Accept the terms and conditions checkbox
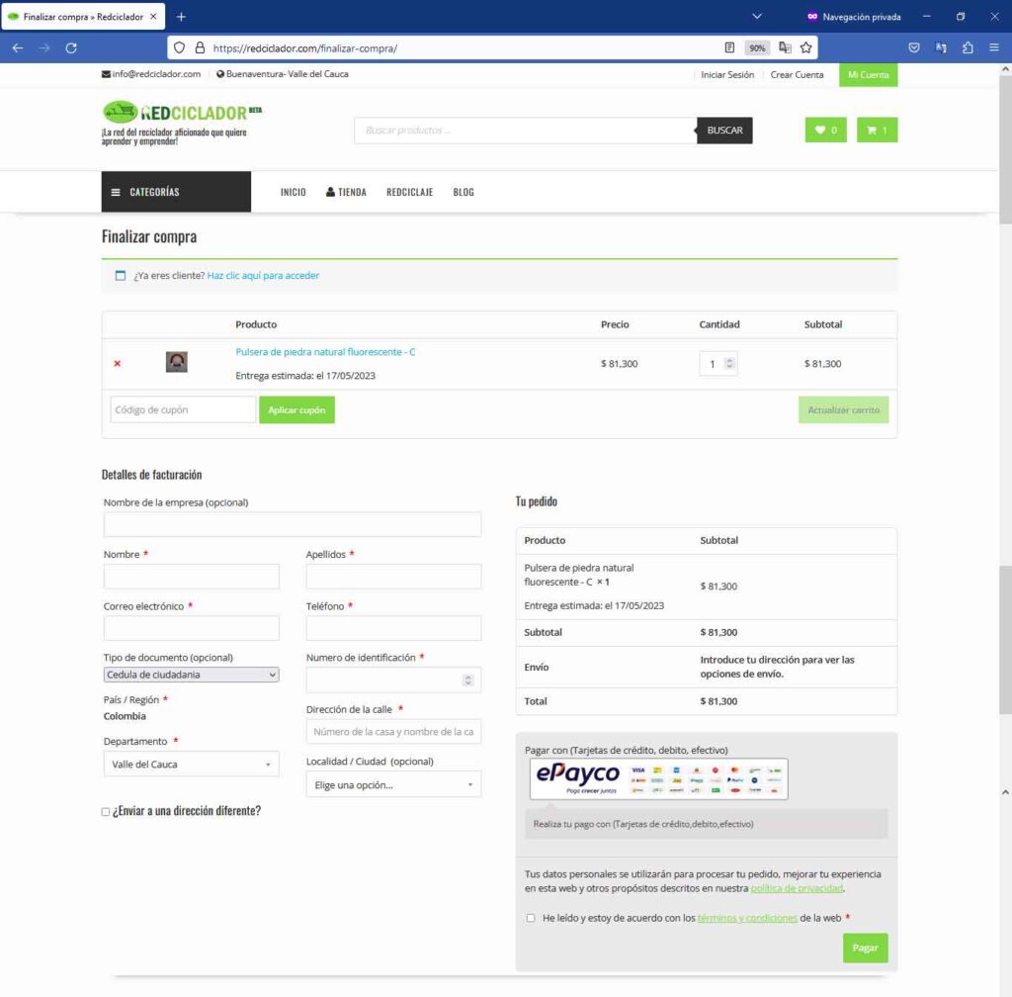The width and height of the screenshot is (1012, 997). (x=532, y=918)
